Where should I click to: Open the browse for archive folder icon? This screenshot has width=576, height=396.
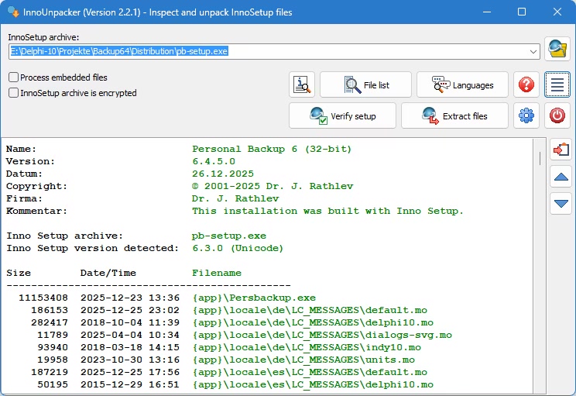click(x=557, y=49)
